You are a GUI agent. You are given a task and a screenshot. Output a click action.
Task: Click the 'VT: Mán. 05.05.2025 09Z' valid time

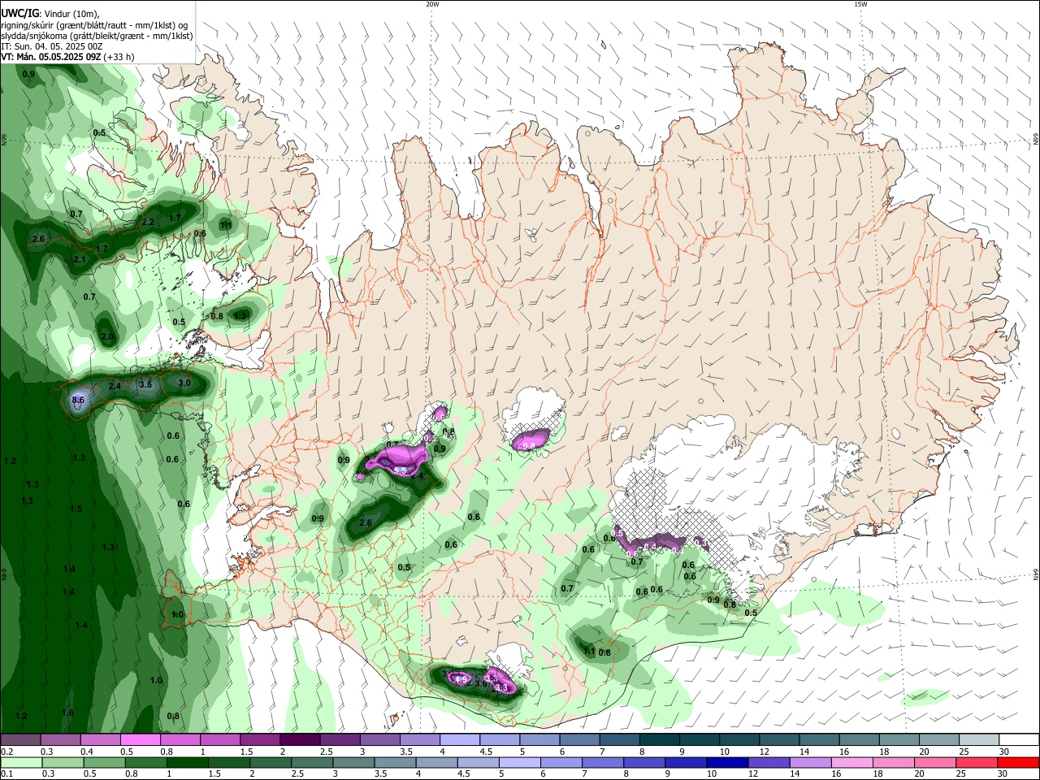(51, 57)
